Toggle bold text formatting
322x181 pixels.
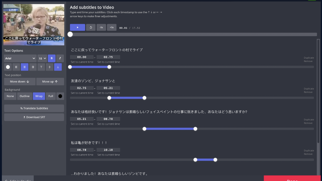click(52, 58)
